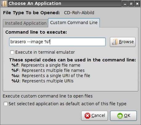This screenshot has height=125, width=141.
Task: Click the CD-Roh-Abbild file type label
Action: [x=79, y=13]
